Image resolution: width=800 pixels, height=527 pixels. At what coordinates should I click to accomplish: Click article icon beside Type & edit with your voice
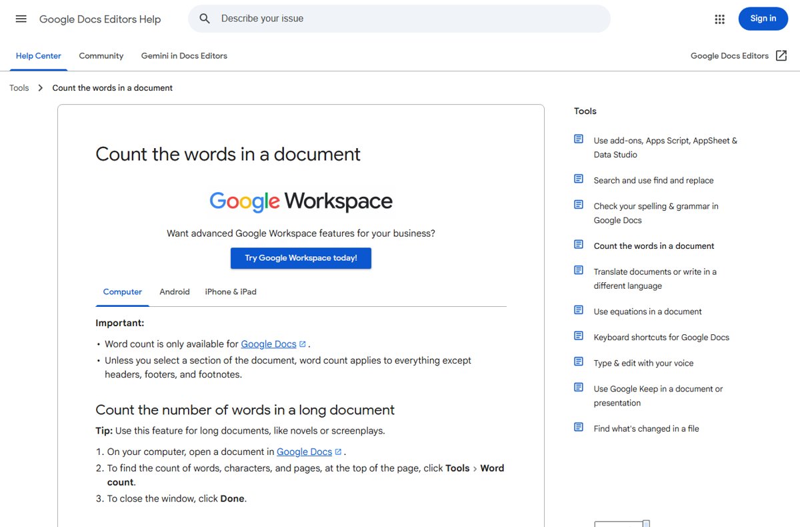[579, 362]
